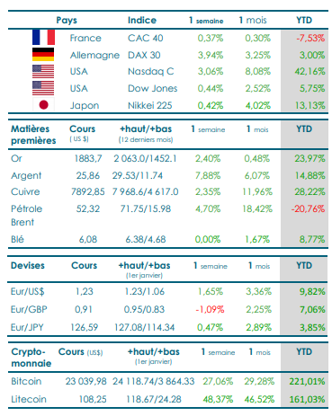Click the Matières premières header
The width and height of the screenshot is (332, 416).
(33, 135)
